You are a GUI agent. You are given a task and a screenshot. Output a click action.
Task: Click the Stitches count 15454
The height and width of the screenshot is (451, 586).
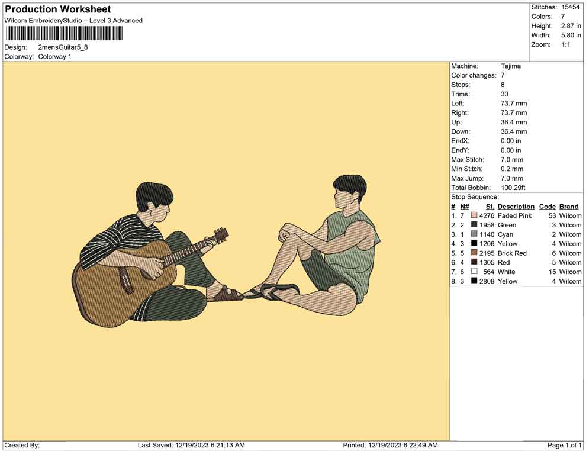(570, 7)
